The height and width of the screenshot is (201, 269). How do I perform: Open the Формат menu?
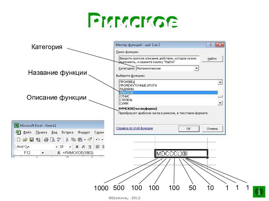[x=84, y=132]
